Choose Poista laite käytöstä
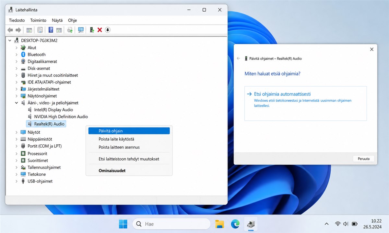389x233 pixels. pos(129,139)
